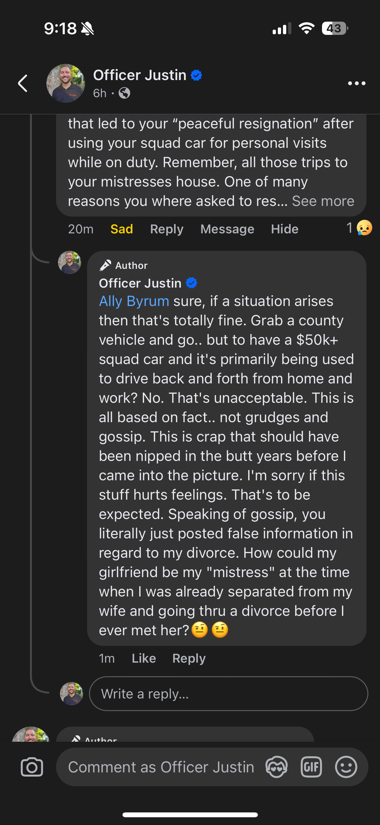The width and height of the screenshot is (380, 825).
Task: Open Officer Justin's header profile picture
Action: [x=66, y=83]
